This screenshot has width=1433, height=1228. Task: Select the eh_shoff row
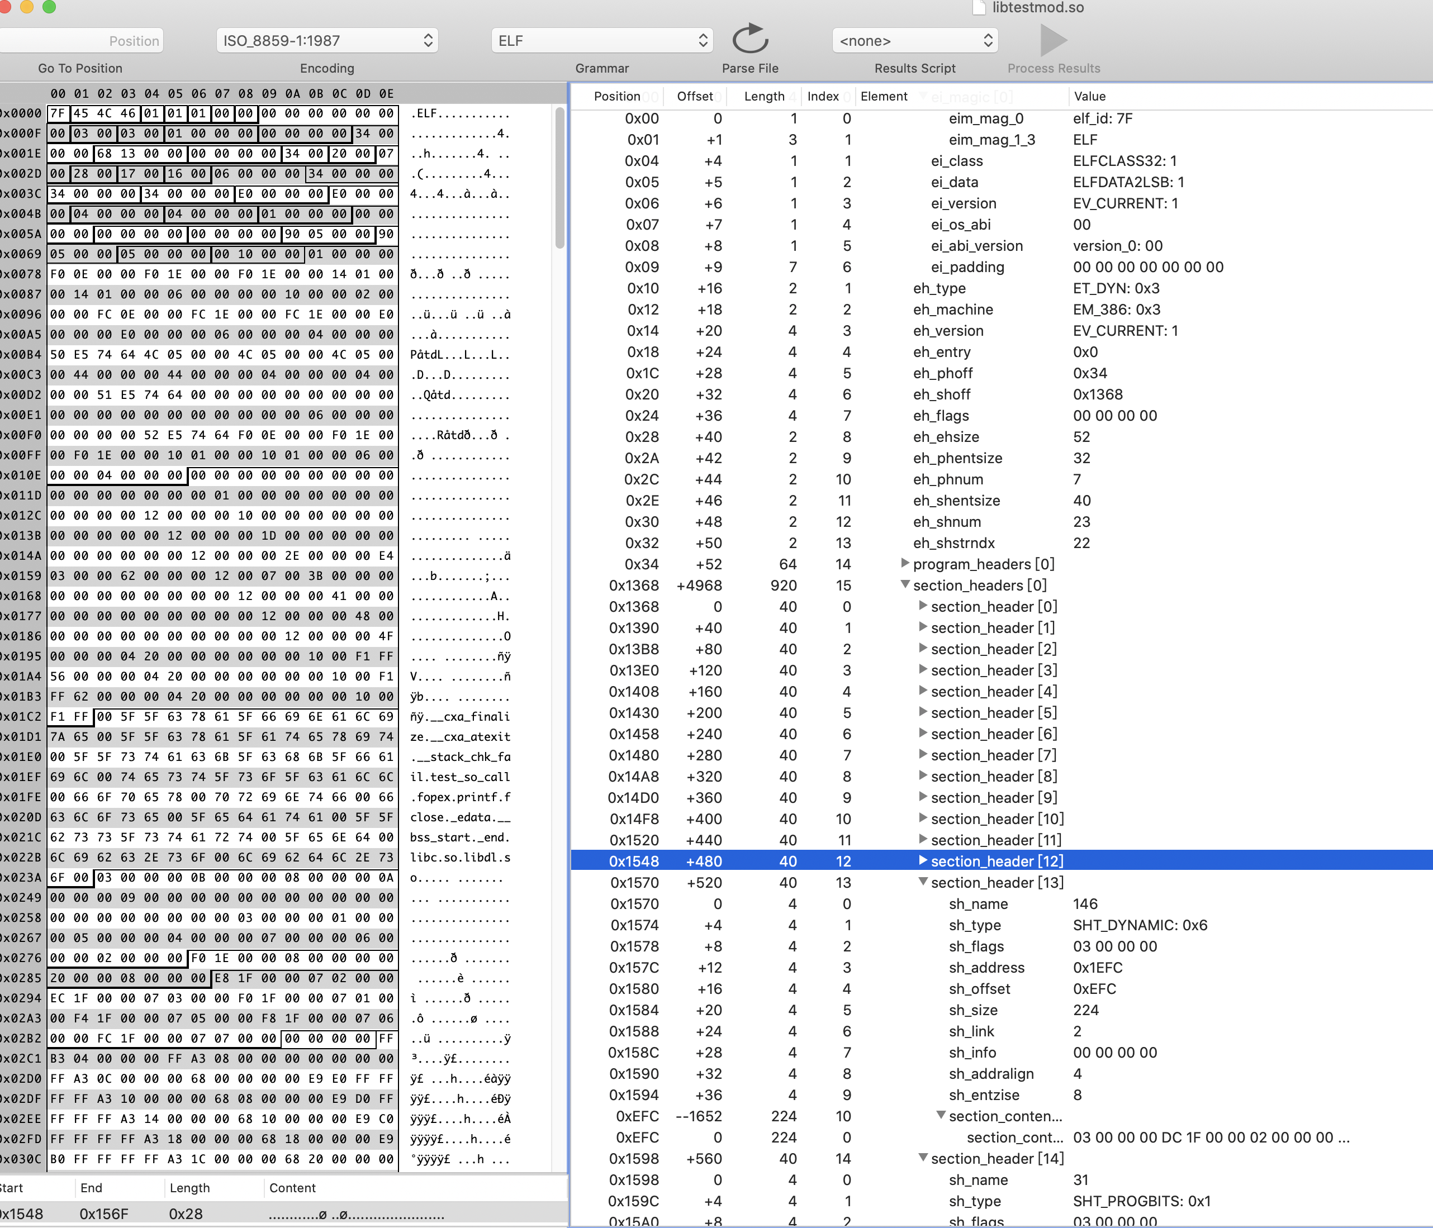1002,394
